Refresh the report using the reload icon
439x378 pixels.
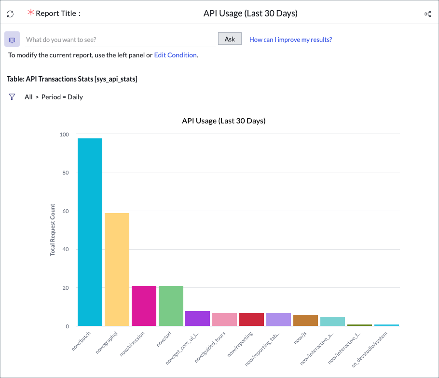[x=10, y=13]
